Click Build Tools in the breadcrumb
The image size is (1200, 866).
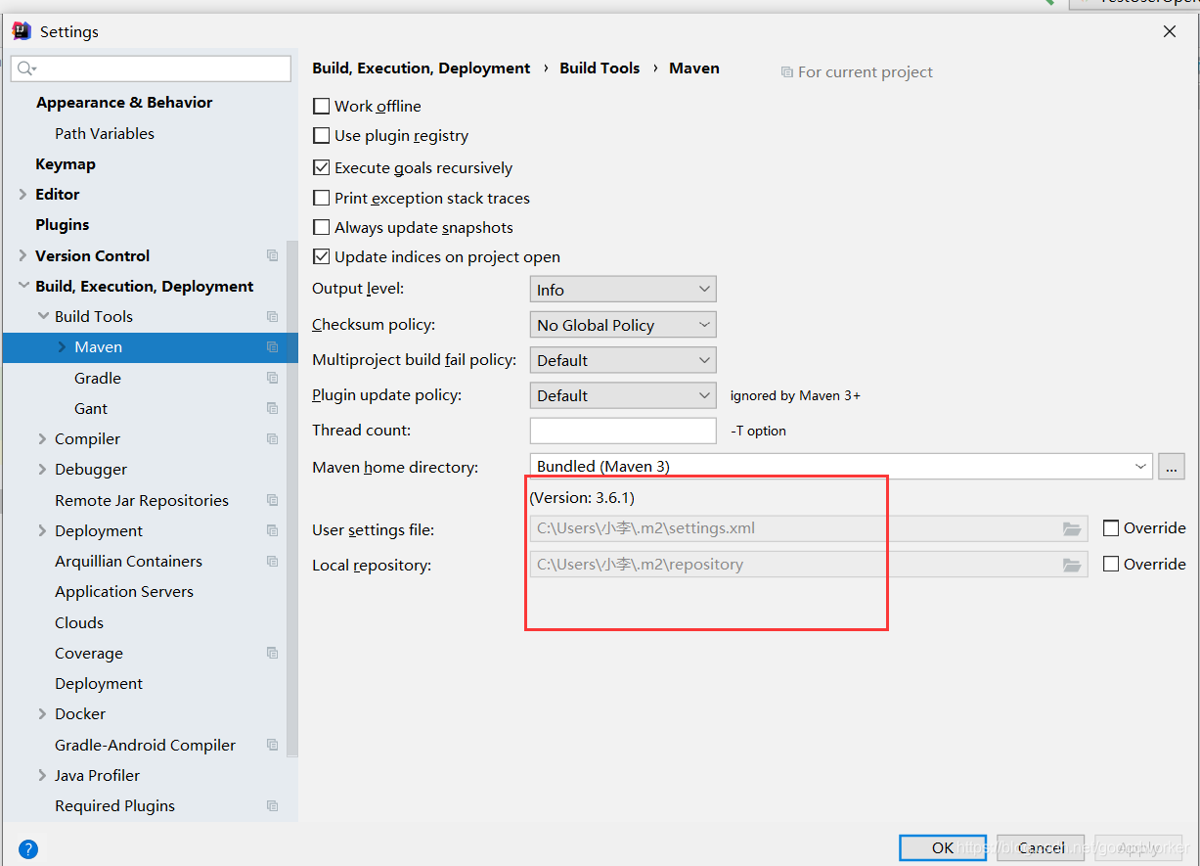pos(600,68)
